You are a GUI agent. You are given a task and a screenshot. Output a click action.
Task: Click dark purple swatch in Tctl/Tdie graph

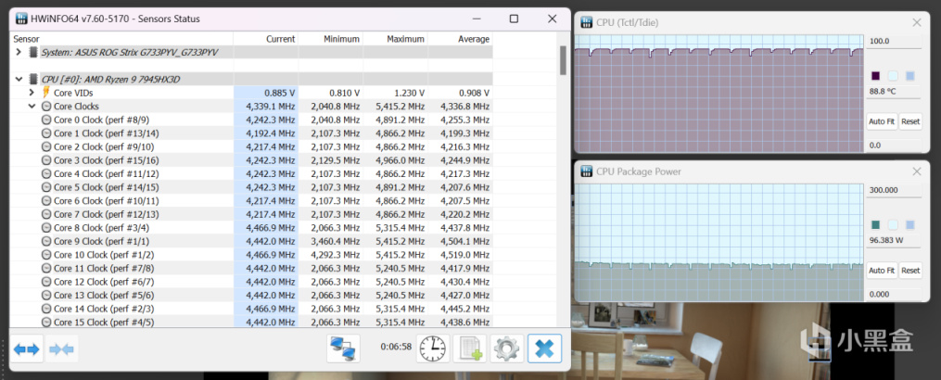pos(875,76)
